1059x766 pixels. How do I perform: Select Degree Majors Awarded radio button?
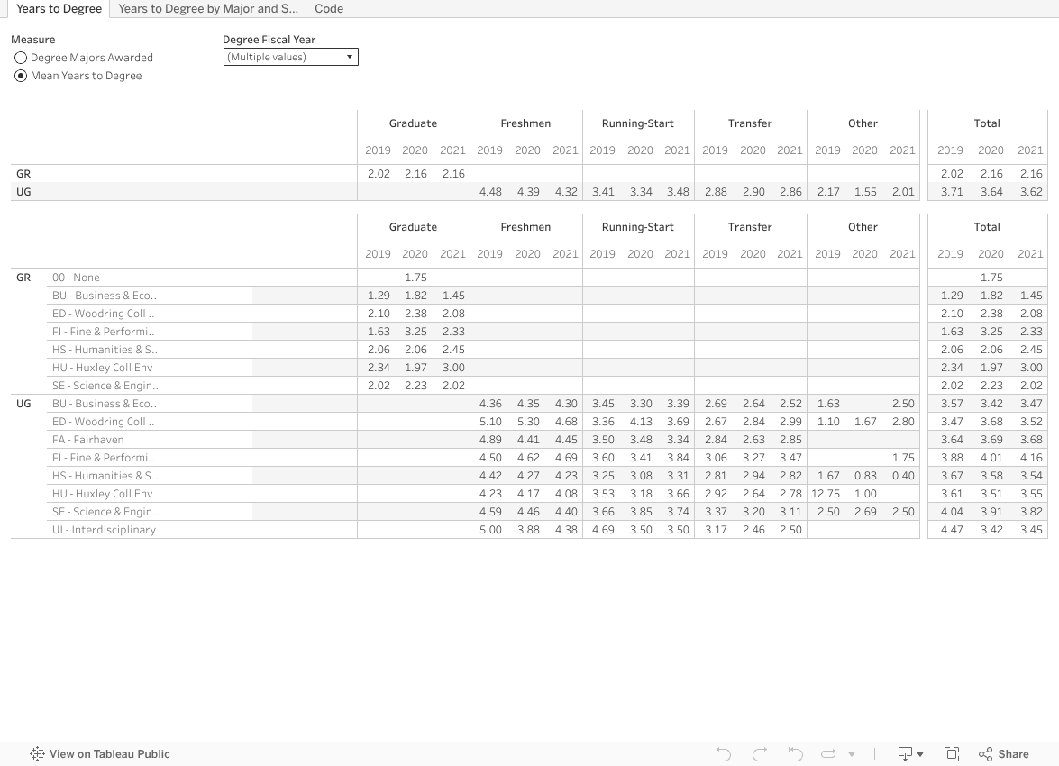tap(22, 58)
